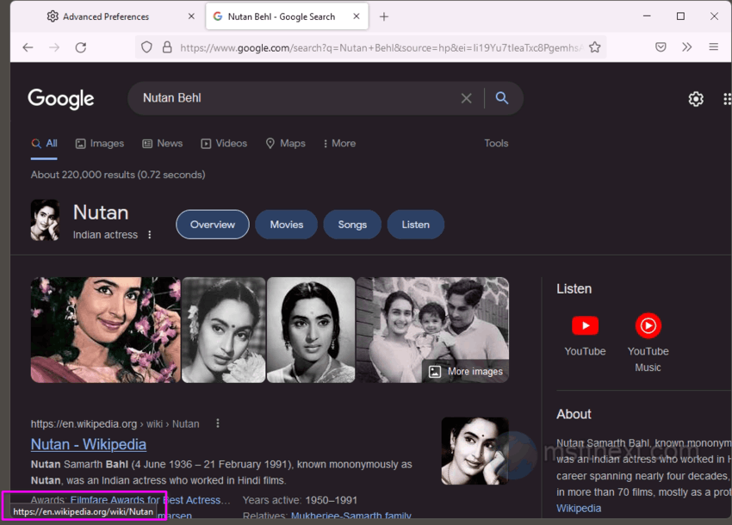The width and height of the screenshot is (732, 525).
Task: Submit search with magnifier icon
Action: 502,98
